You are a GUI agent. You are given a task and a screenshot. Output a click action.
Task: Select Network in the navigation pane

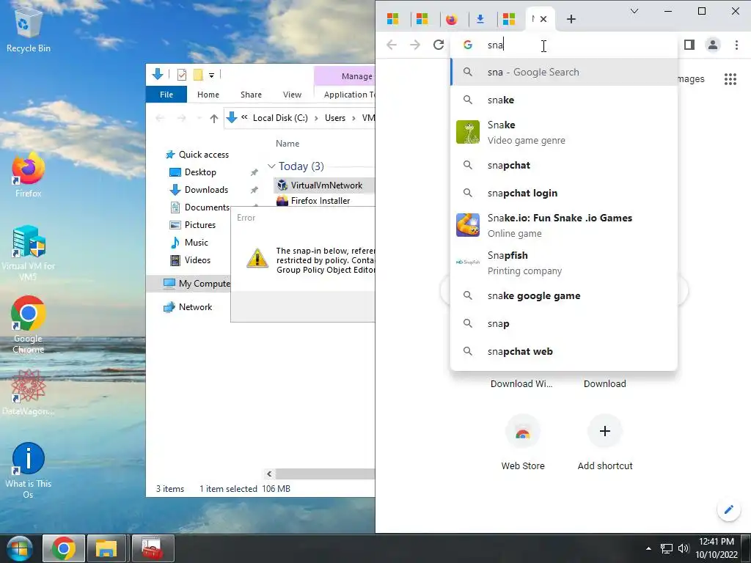[x=188, y=307]
